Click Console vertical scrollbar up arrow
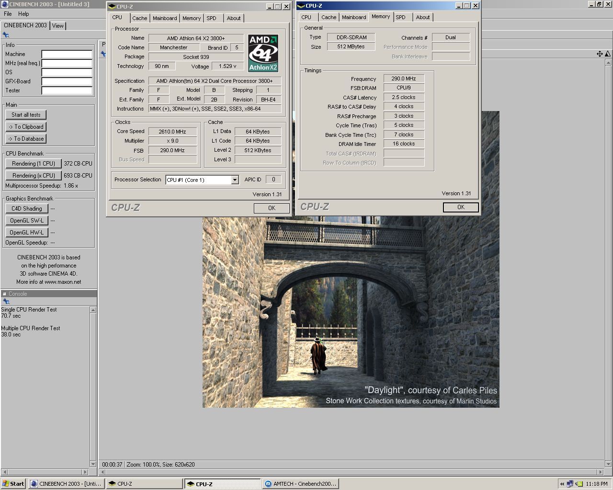The image size is (613, 490). [93, 310]
